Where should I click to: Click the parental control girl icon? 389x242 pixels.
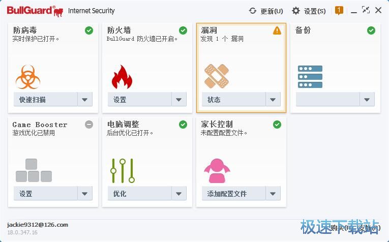(216, 171)
